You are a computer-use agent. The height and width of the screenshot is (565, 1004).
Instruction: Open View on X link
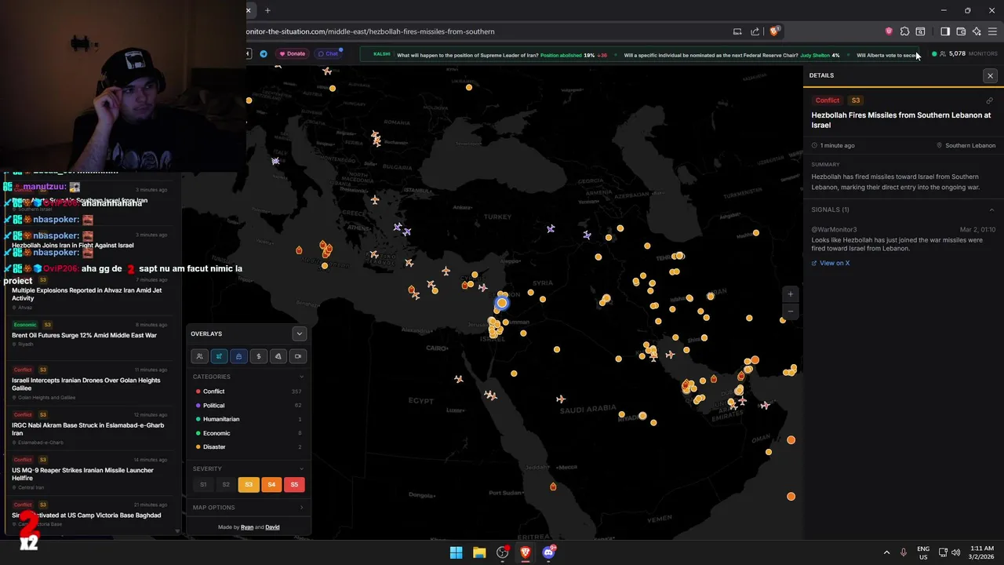click(x=831, y=263)
